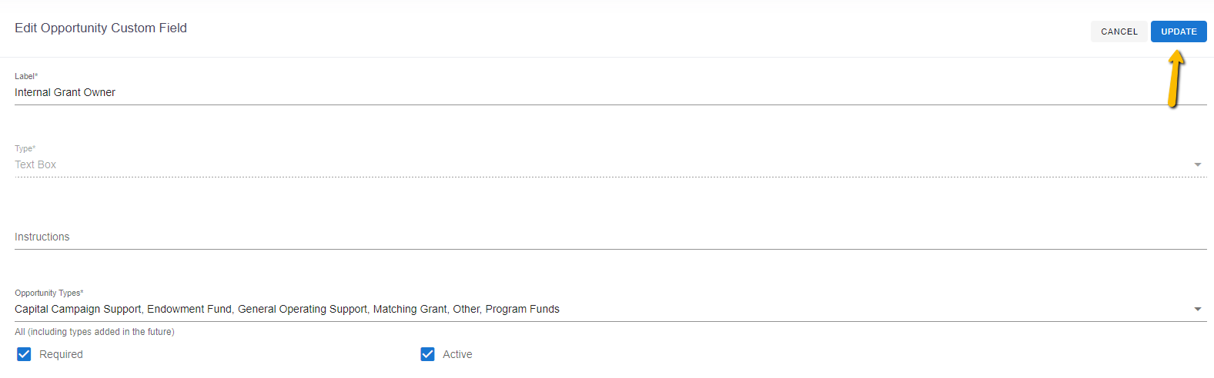1214x378 pixels.
Task: Click the All including future types helper text
Action: pyautogui.click(x=95, y=332)
